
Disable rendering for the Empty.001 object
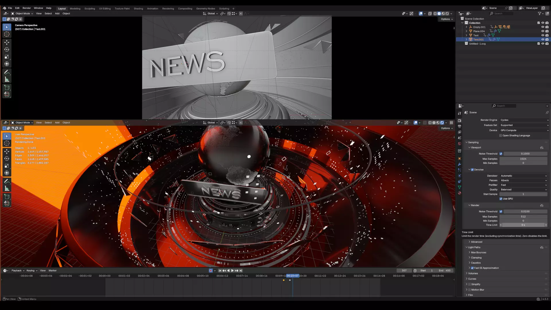click(x=547, y=27)
